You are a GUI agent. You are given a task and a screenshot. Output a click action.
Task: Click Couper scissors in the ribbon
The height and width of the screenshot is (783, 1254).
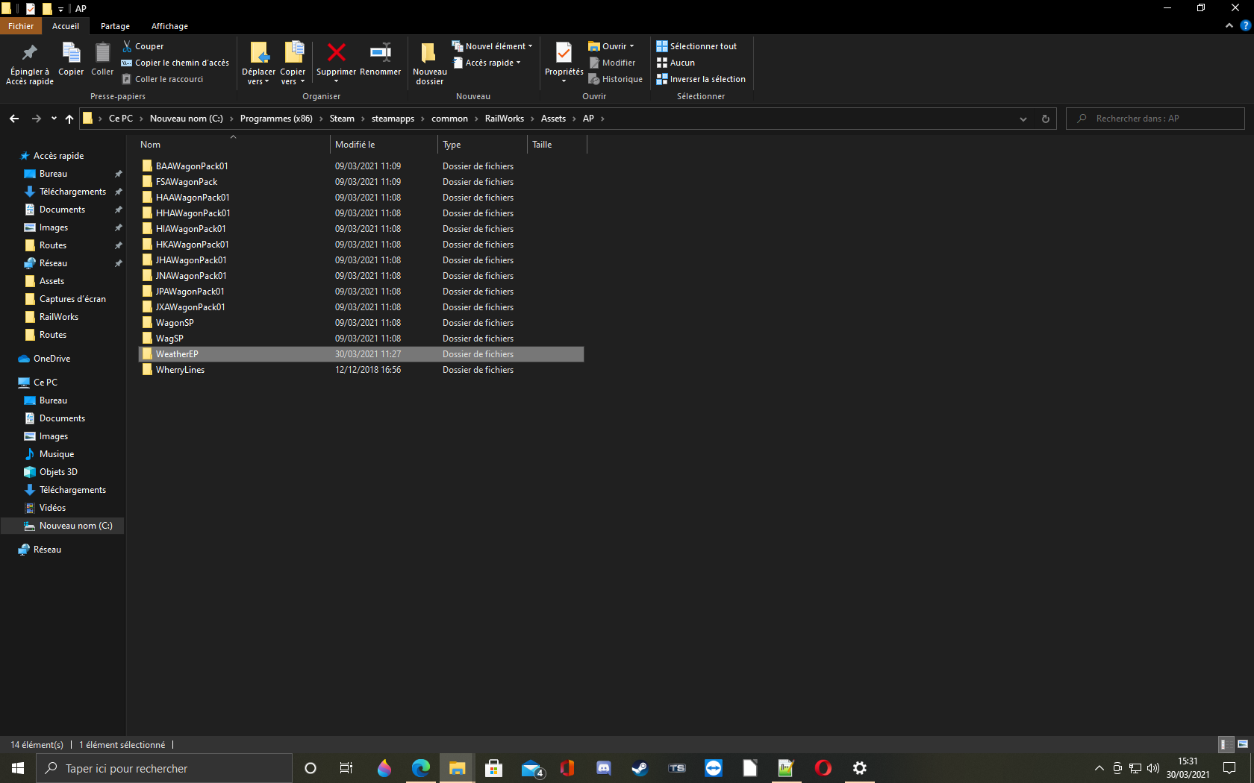(x=143, y=46)
